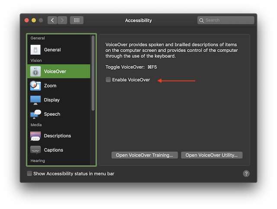Go back with the left chevron
277x209 pixels.
pos(52,20)
